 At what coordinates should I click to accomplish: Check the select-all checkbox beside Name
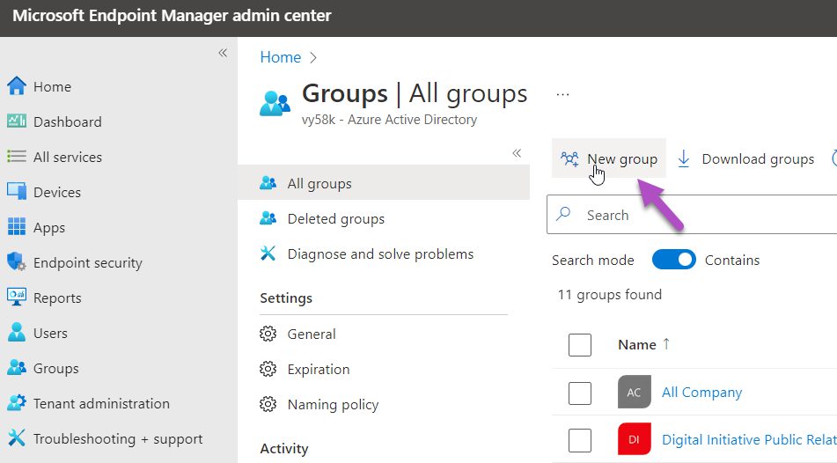[x=580, y=345]
